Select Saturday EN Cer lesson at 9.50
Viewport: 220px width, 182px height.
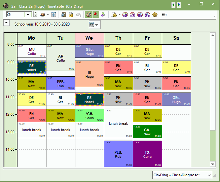176,83
